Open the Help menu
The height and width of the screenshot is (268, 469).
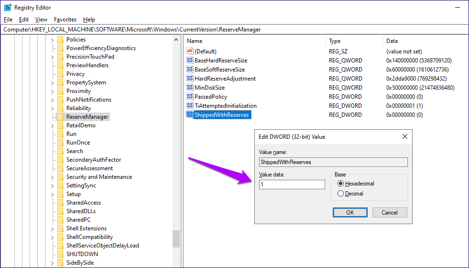89,20
